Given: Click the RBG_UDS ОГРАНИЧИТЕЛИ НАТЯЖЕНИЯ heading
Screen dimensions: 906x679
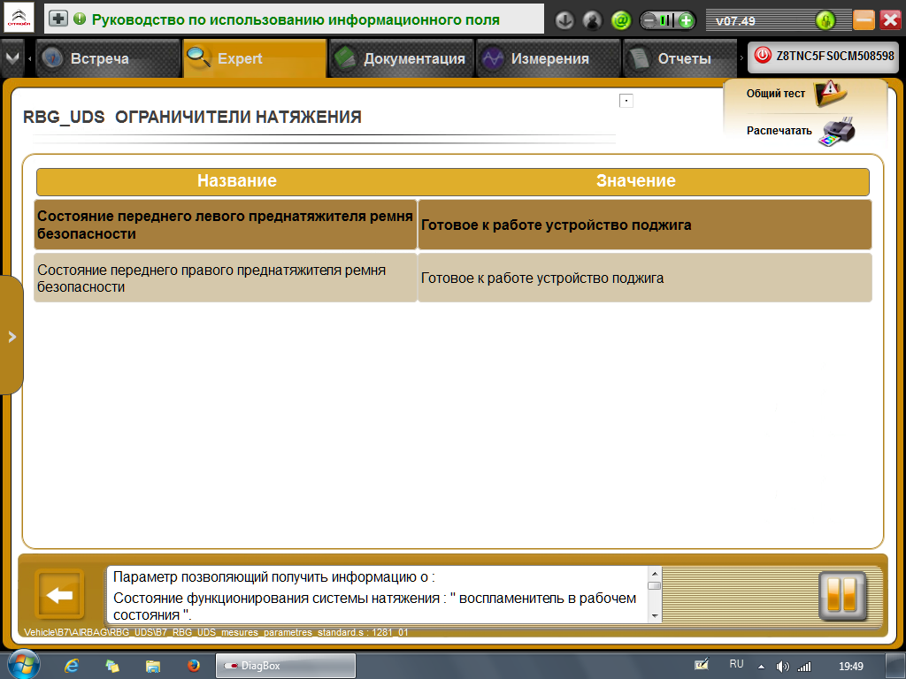Looking at the screenshot, I should [192, 117].
